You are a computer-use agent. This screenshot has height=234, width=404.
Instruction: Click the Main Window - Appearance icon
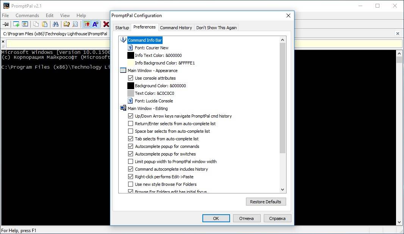pyautogui.click(x=123, y=71)
